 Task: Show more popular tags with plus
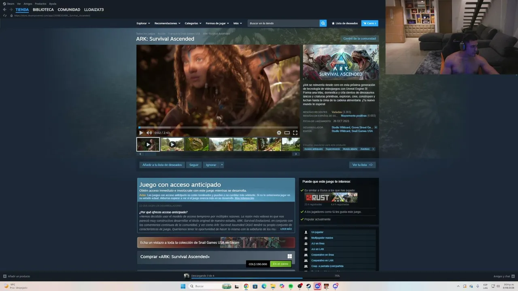[373, 149]
